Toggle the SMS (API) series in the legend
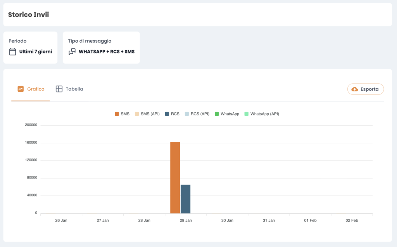The width and height of the screenshot is (397, 247). pyautogui.click(x=147, y=113)
